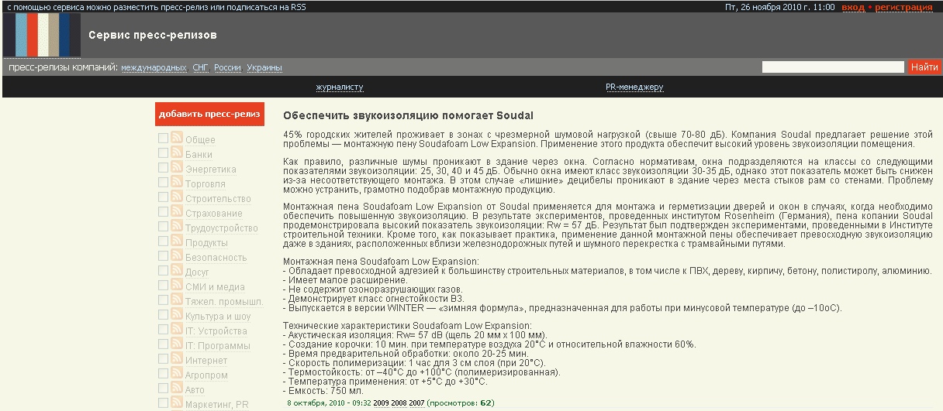Viewport: 943px width, 411px height.
Task: Click the RSS icon next to IT: Программы
Action: click(177, 344)
